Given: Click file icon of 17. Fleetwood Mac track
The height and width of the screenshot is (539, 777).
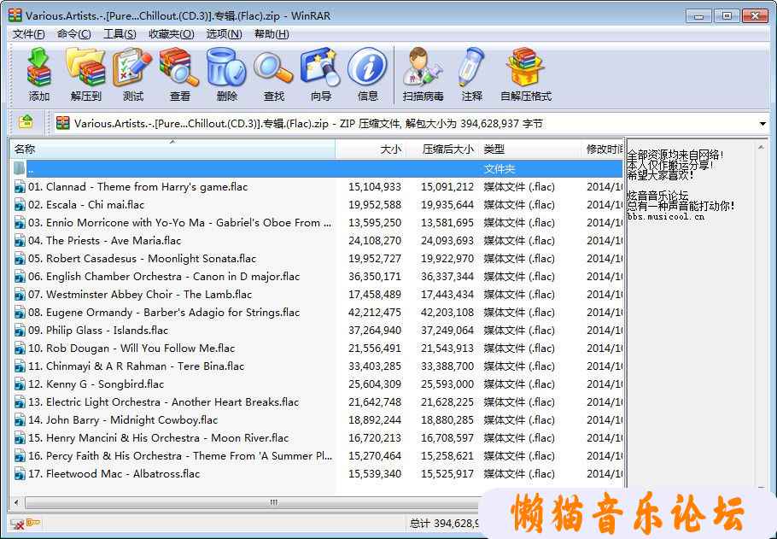Looking at the screenshot, I should [20, 474].
